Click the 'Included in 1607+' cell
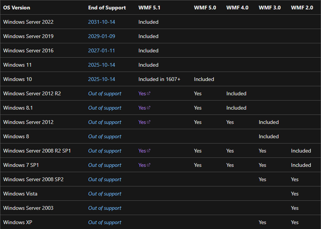321x229 pixels. pyautogui.click(x=159, y=79)
